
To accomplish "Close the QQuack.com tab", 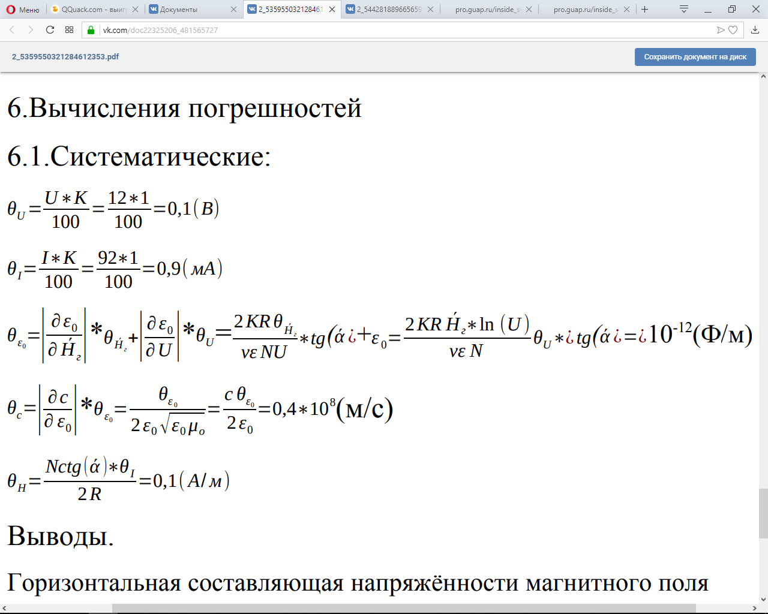I will click(x=135, y=10).
